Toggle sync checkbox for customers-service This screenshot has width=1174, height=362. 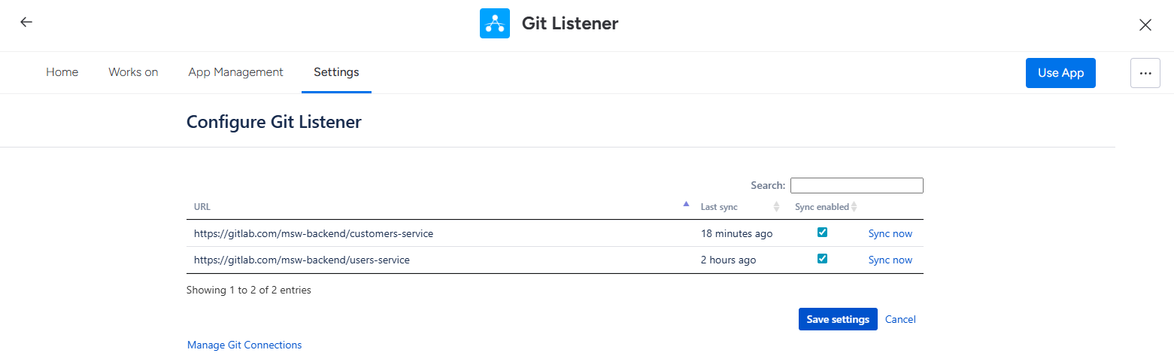822,233
